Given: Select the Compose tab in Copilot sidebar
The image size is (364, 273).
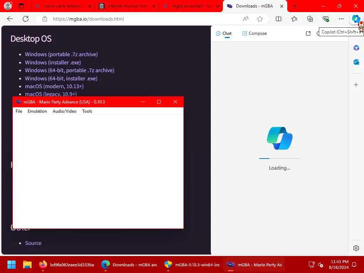Looking at the screenshot, I should tap(255, 33).
